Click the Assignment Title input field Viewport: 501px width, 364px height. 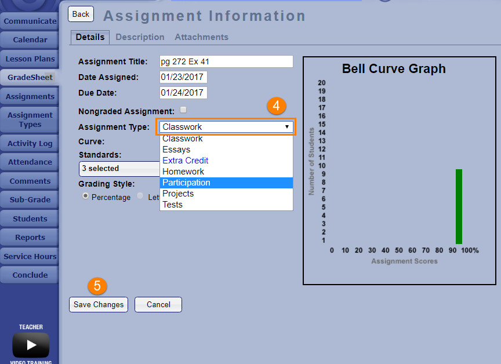pos(226,61)
